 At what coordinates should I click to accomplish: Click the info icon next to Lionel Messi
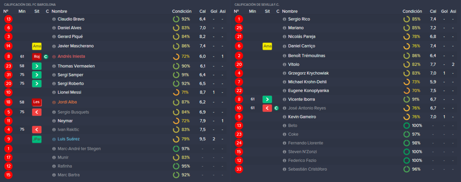(54, 92)
